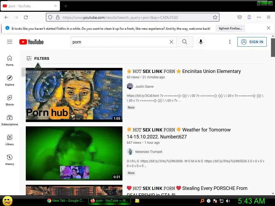Click the New badge under Justin Game

pos(131,107)
